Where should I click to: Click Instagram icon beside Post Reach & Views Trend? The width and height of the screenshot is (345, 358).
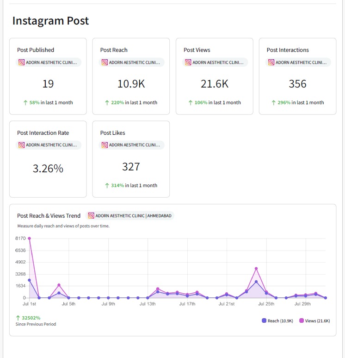click(91, 215)
